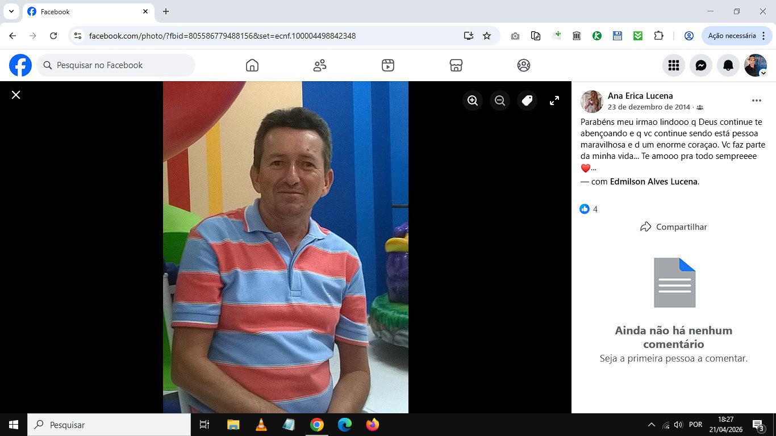Open Facebook Messenger
Viewport: 776px width, 436px height.
(701, 65)
